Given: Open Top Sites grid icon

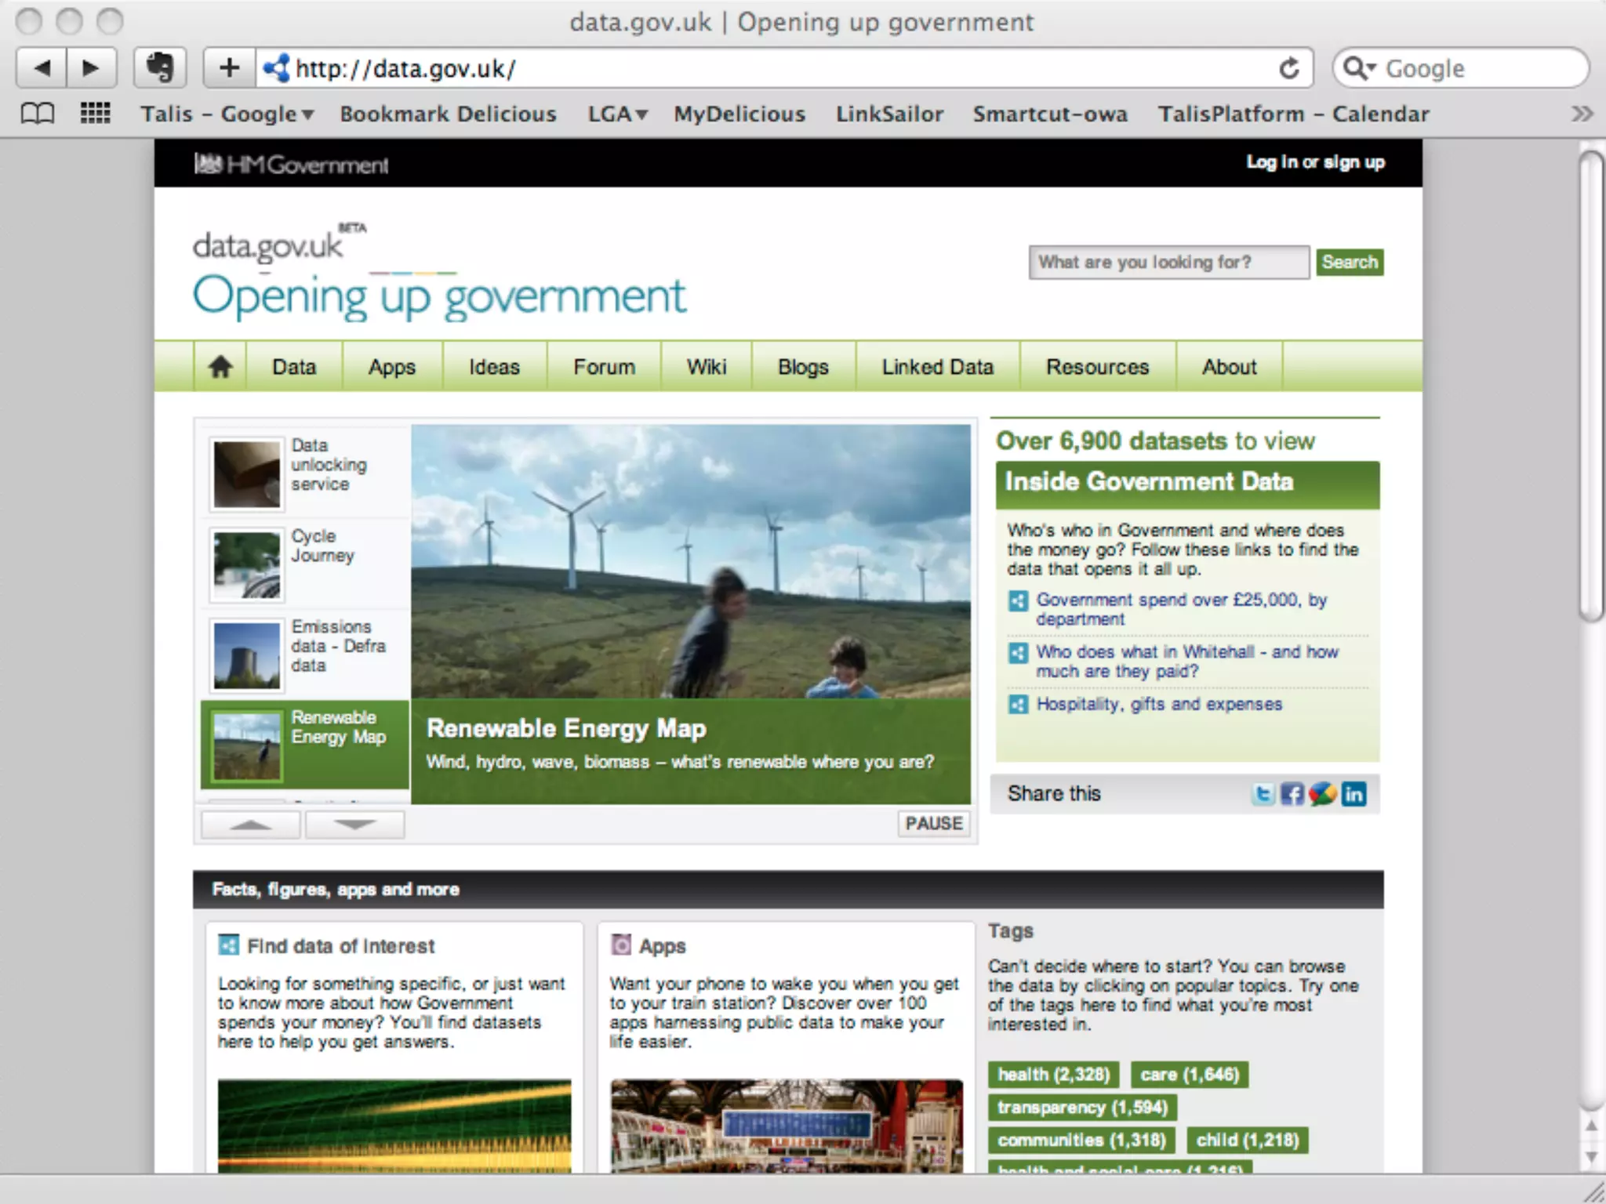Looking at the screenshot, I should click(x=95, y=114).
